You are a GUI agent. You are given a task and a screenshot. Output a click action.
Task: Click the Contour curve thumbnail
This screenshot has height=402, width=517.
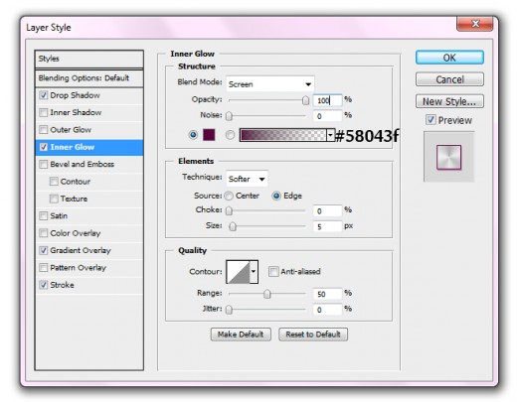(x=238, y=272)
